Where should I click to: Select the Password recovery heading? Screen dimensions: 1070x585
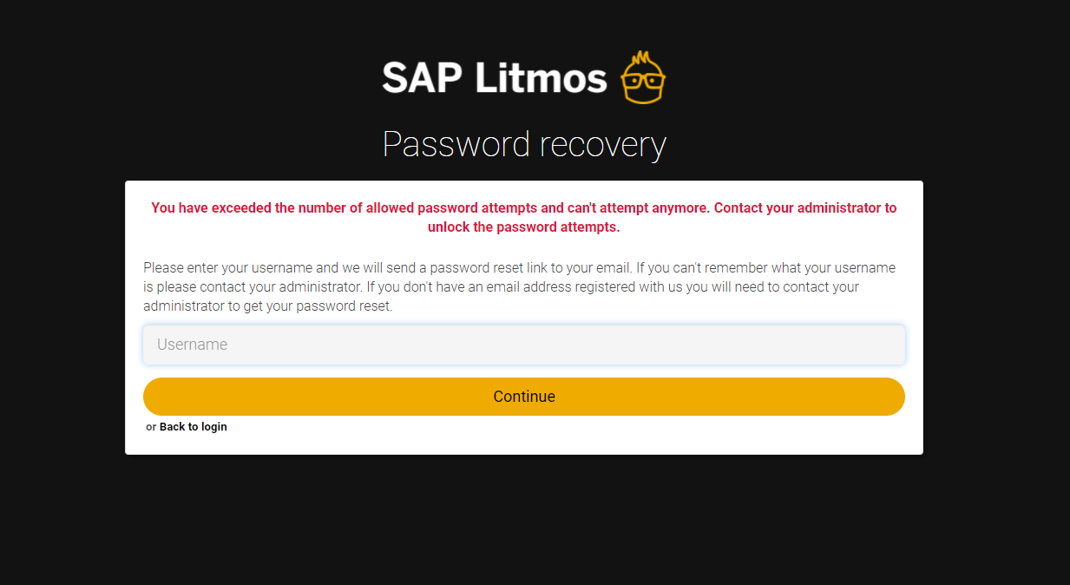point(524,145)
